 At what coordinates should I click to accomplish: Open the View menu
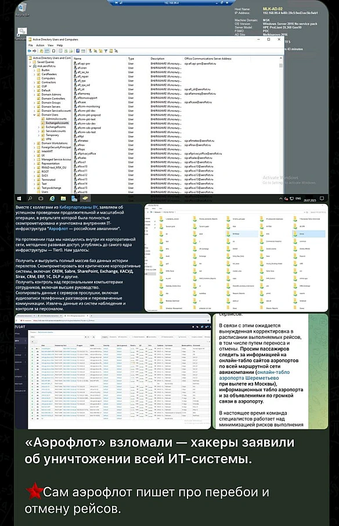(x=51, y=45)
